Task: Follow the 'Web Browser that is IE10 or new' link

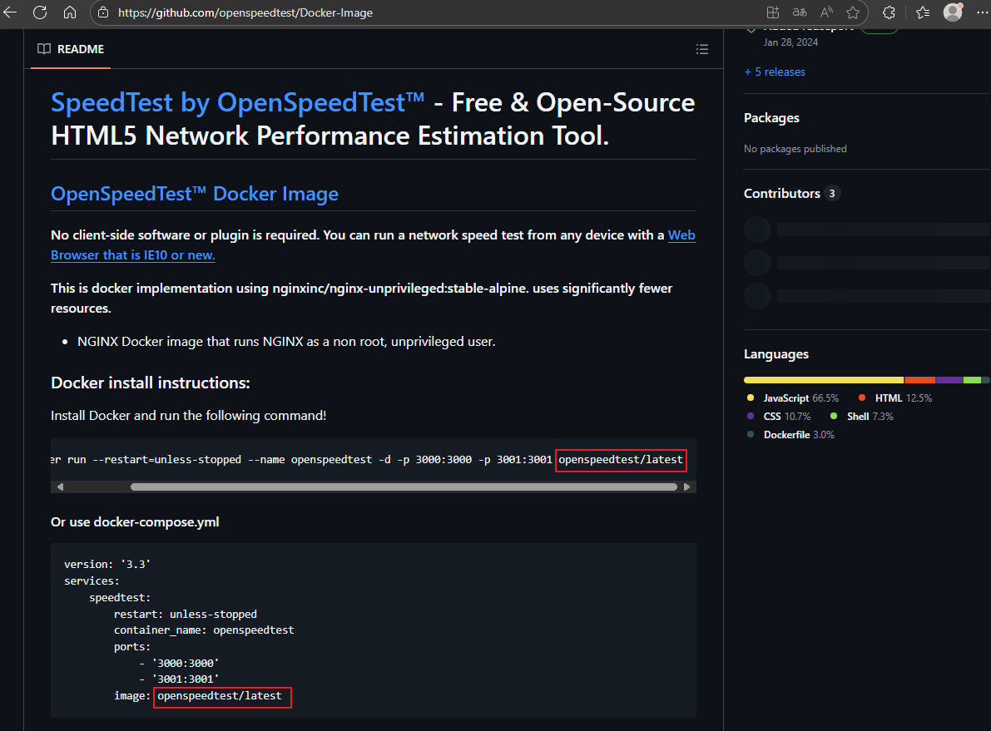Action: pyautogui.click(x=133, y=255)
